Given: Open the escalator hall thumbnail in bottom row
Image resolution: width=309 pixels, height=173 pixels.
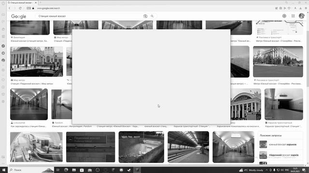Looking at the screenshot, I should [x=37, y=147].
